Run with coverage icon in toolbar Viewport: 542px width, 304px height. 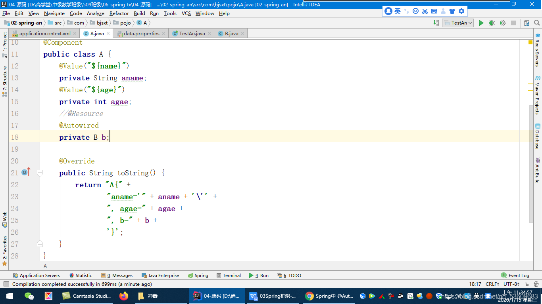[503, 23]
